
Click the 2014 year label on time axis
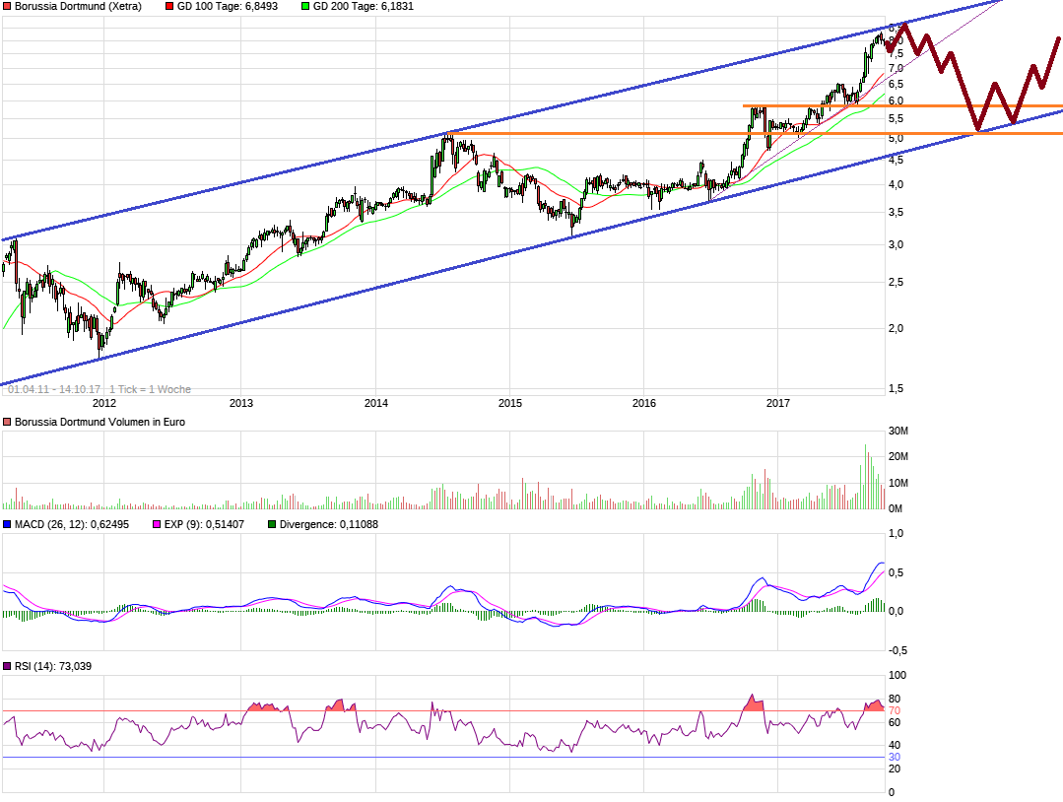pyautogui.click(x=376, y=403)
